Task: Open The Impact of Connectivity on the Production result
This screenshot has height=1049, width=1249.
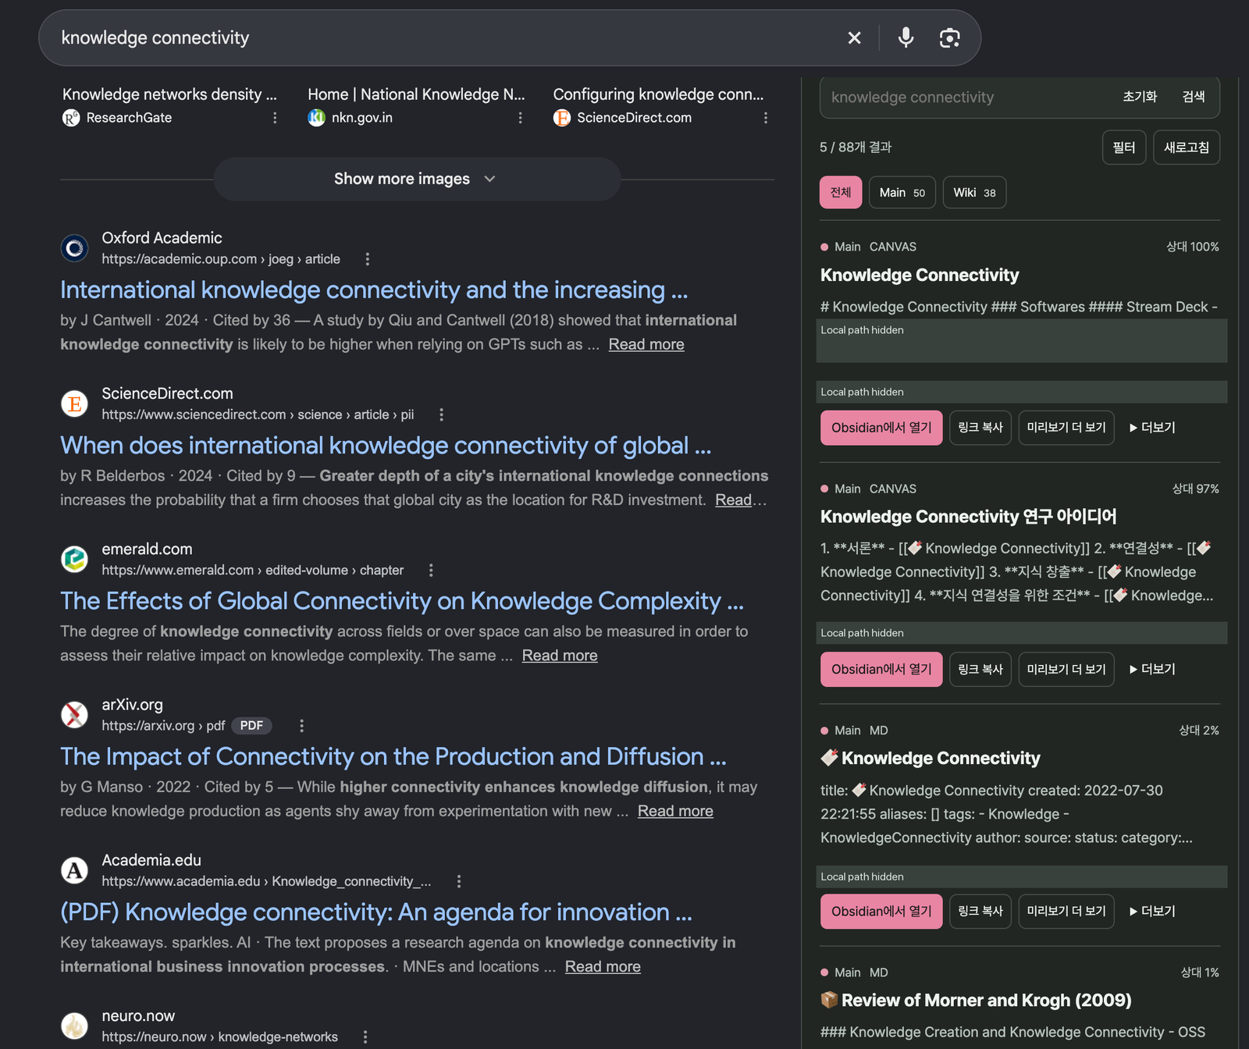Action: click(393, 757)
